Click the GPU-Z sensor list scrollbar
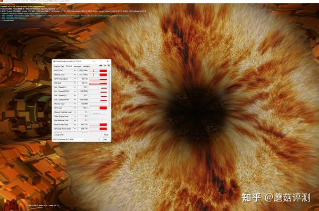The image size is (319, 211). [109, 89]
